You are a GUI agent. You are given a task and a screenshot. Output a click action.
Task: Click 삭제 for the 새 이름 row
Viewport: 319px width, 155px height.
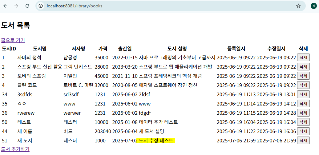tap(303, 131)
